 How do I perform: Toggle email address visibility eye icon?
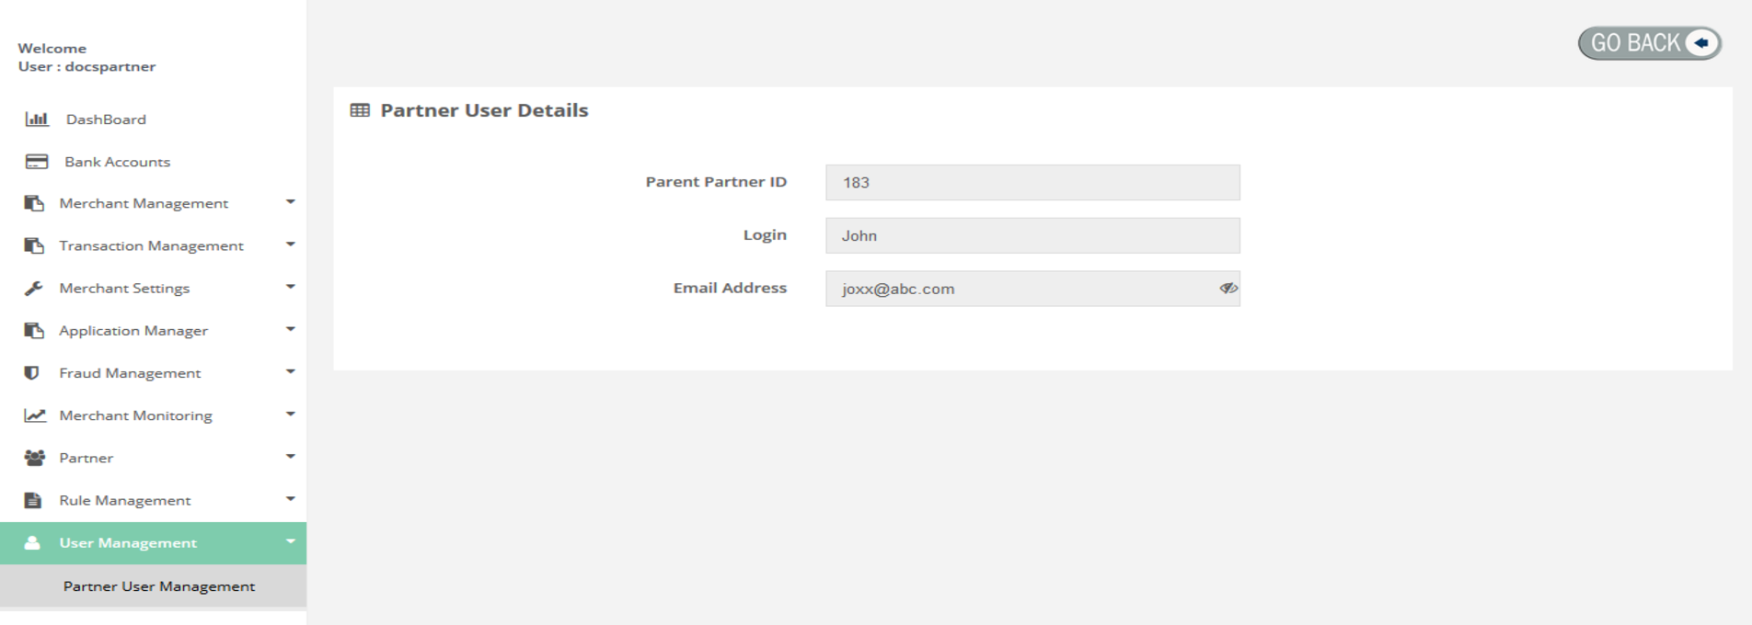[1228, 289]
